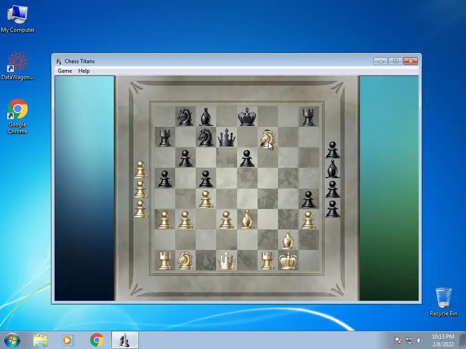This screenshot has width=466, height=349.
Task: Select the black pawn on e6
Action: pos(247,158)
